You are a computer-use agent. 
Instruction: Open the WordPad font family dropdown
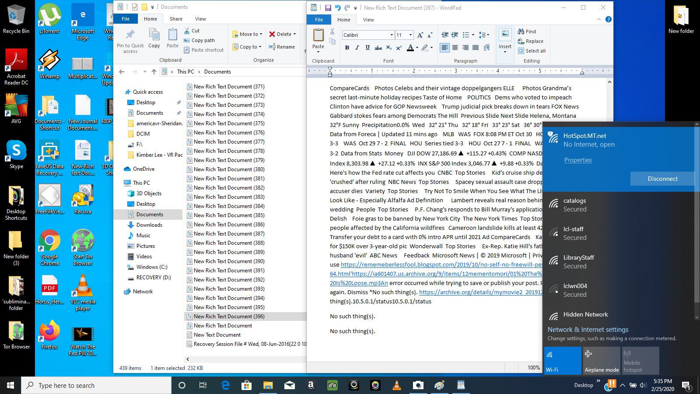coord(392,35)
